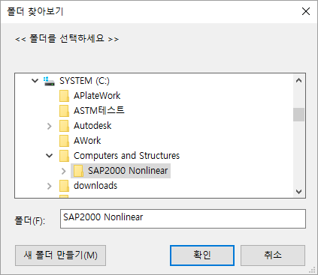This screenshot has width=318, height=275.
Task: Select the downloads folder name
Action: pyautogui.click(x=95, y=186)
